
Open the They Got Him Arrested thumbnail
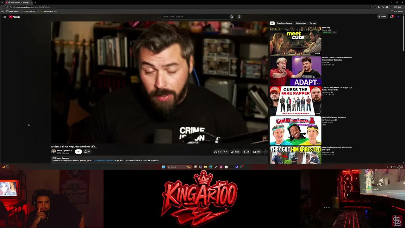click(x=296, y=155)
